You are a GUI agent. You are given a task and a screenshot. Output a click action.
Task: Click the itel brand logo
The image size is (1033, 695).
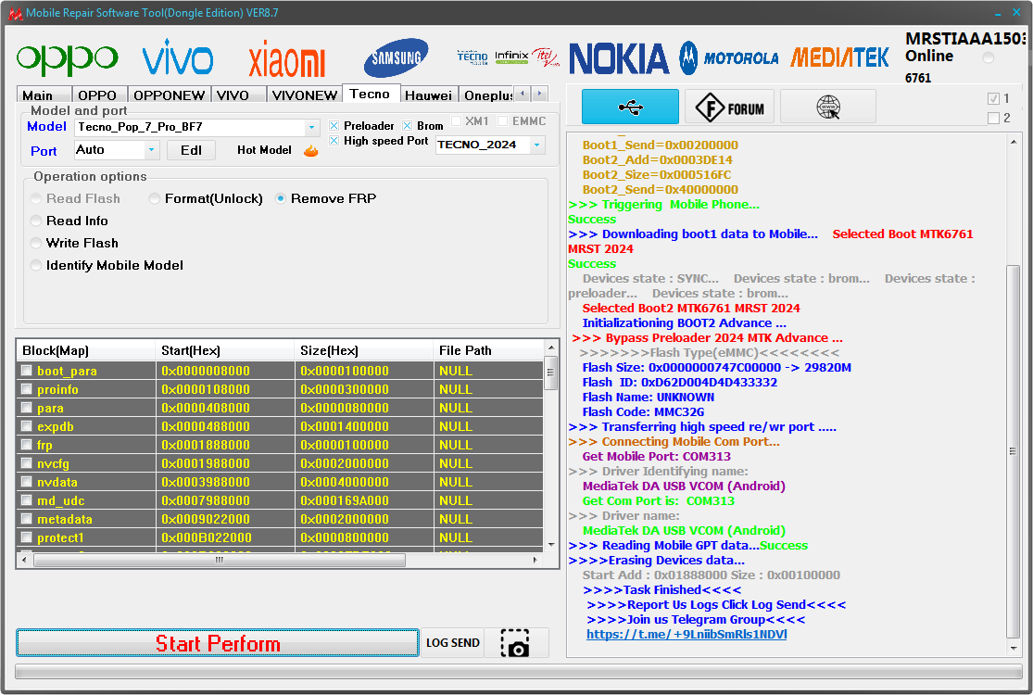point(546,57)
